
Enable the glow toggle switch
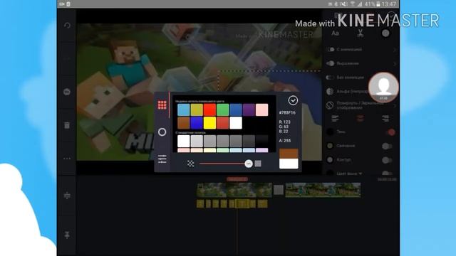coord(387,146)
